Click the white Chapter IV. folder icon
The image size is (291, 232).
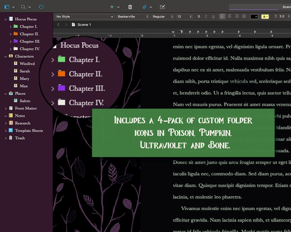pyautogui.click(x=16, y=49)
